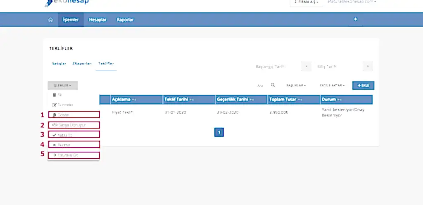423x205 pixels.
Task: Open the İşlemler actions dropdown
Action: 62,86
